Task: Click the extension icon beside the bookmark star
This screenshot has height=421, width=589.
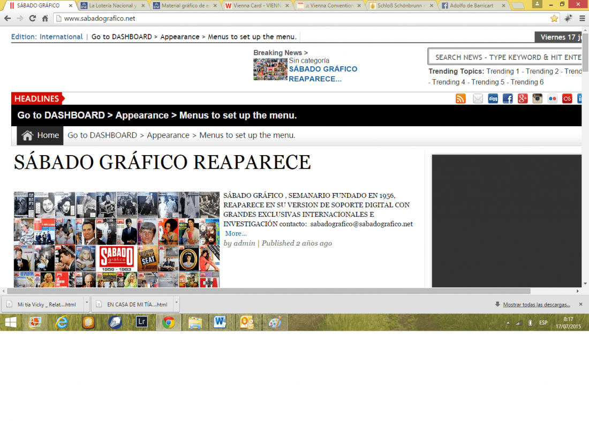Action: [x=568, y=18]
